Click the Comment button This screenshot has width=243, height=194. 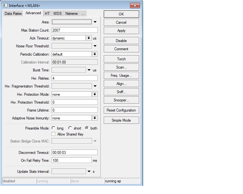[x=121, y=49]
